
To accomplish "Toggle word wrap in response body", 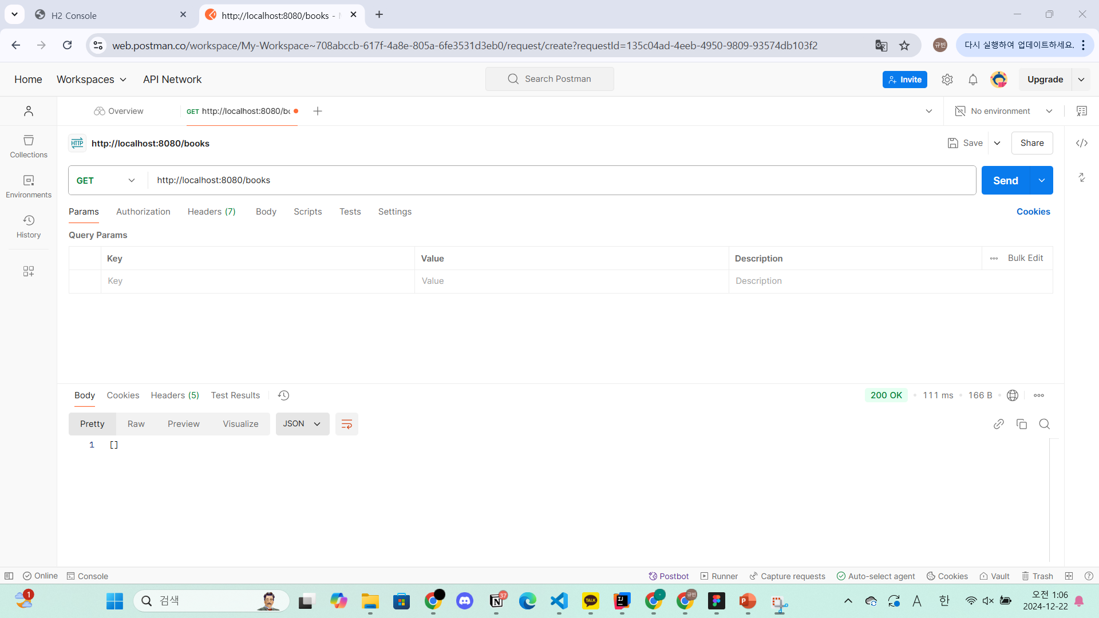I will tap(346, 424).
